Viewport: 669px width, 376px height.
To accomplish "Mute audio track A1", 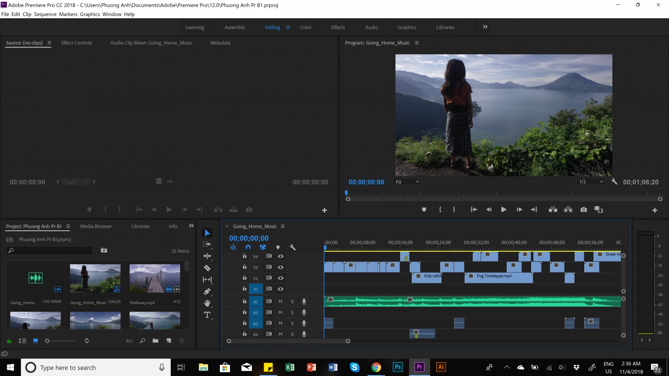I will coord(281,302).
